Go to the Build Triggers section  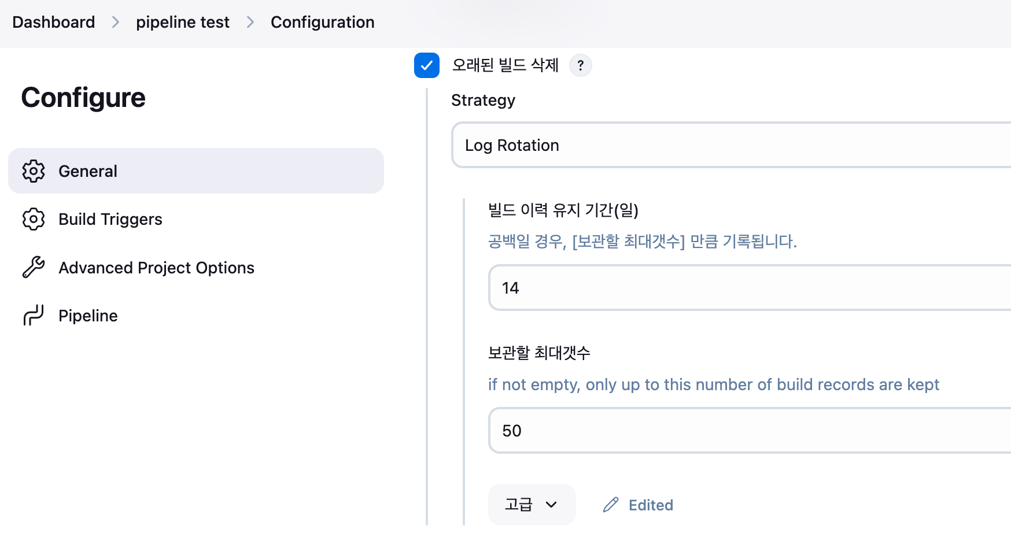110,220
